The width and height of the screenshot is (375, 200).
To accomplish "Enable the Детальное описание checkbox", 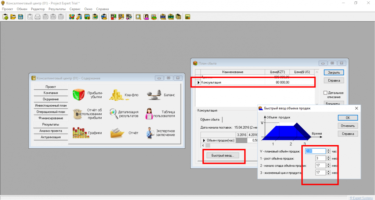I will click(x=326, y=93).
